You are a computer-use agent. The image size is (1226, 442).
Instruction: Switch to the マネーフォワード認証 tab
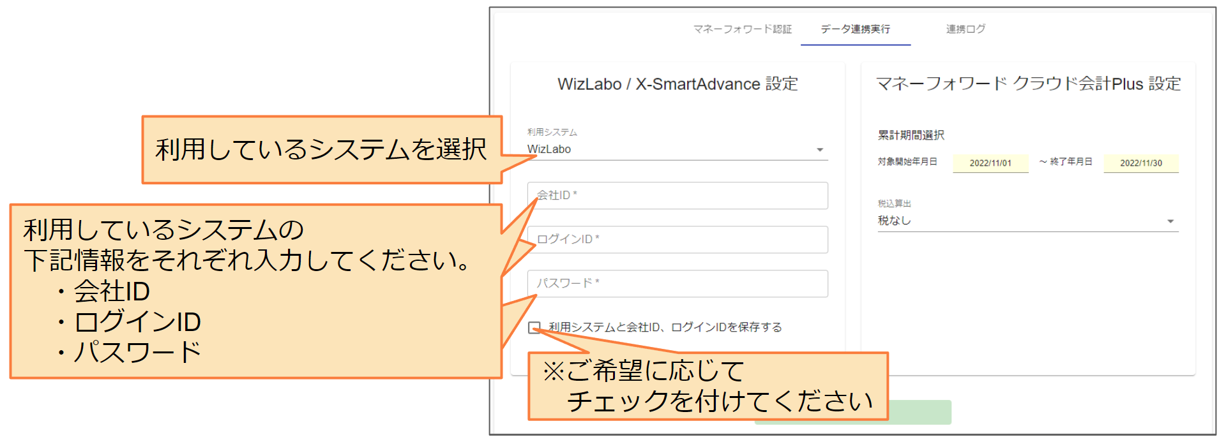coord(742,29)
